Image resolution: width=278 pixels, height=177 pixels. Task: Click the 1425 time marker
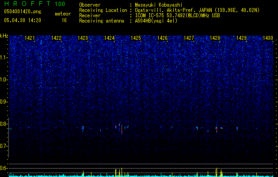click(x=136, y=38)
